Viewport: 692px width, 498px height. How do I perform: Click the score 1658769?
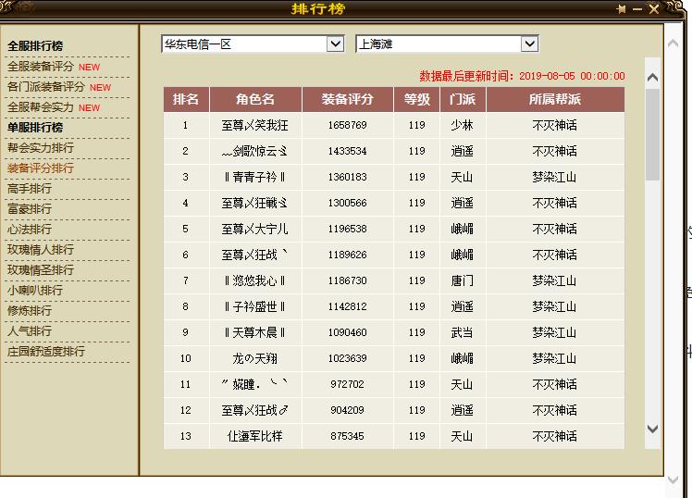347,125
